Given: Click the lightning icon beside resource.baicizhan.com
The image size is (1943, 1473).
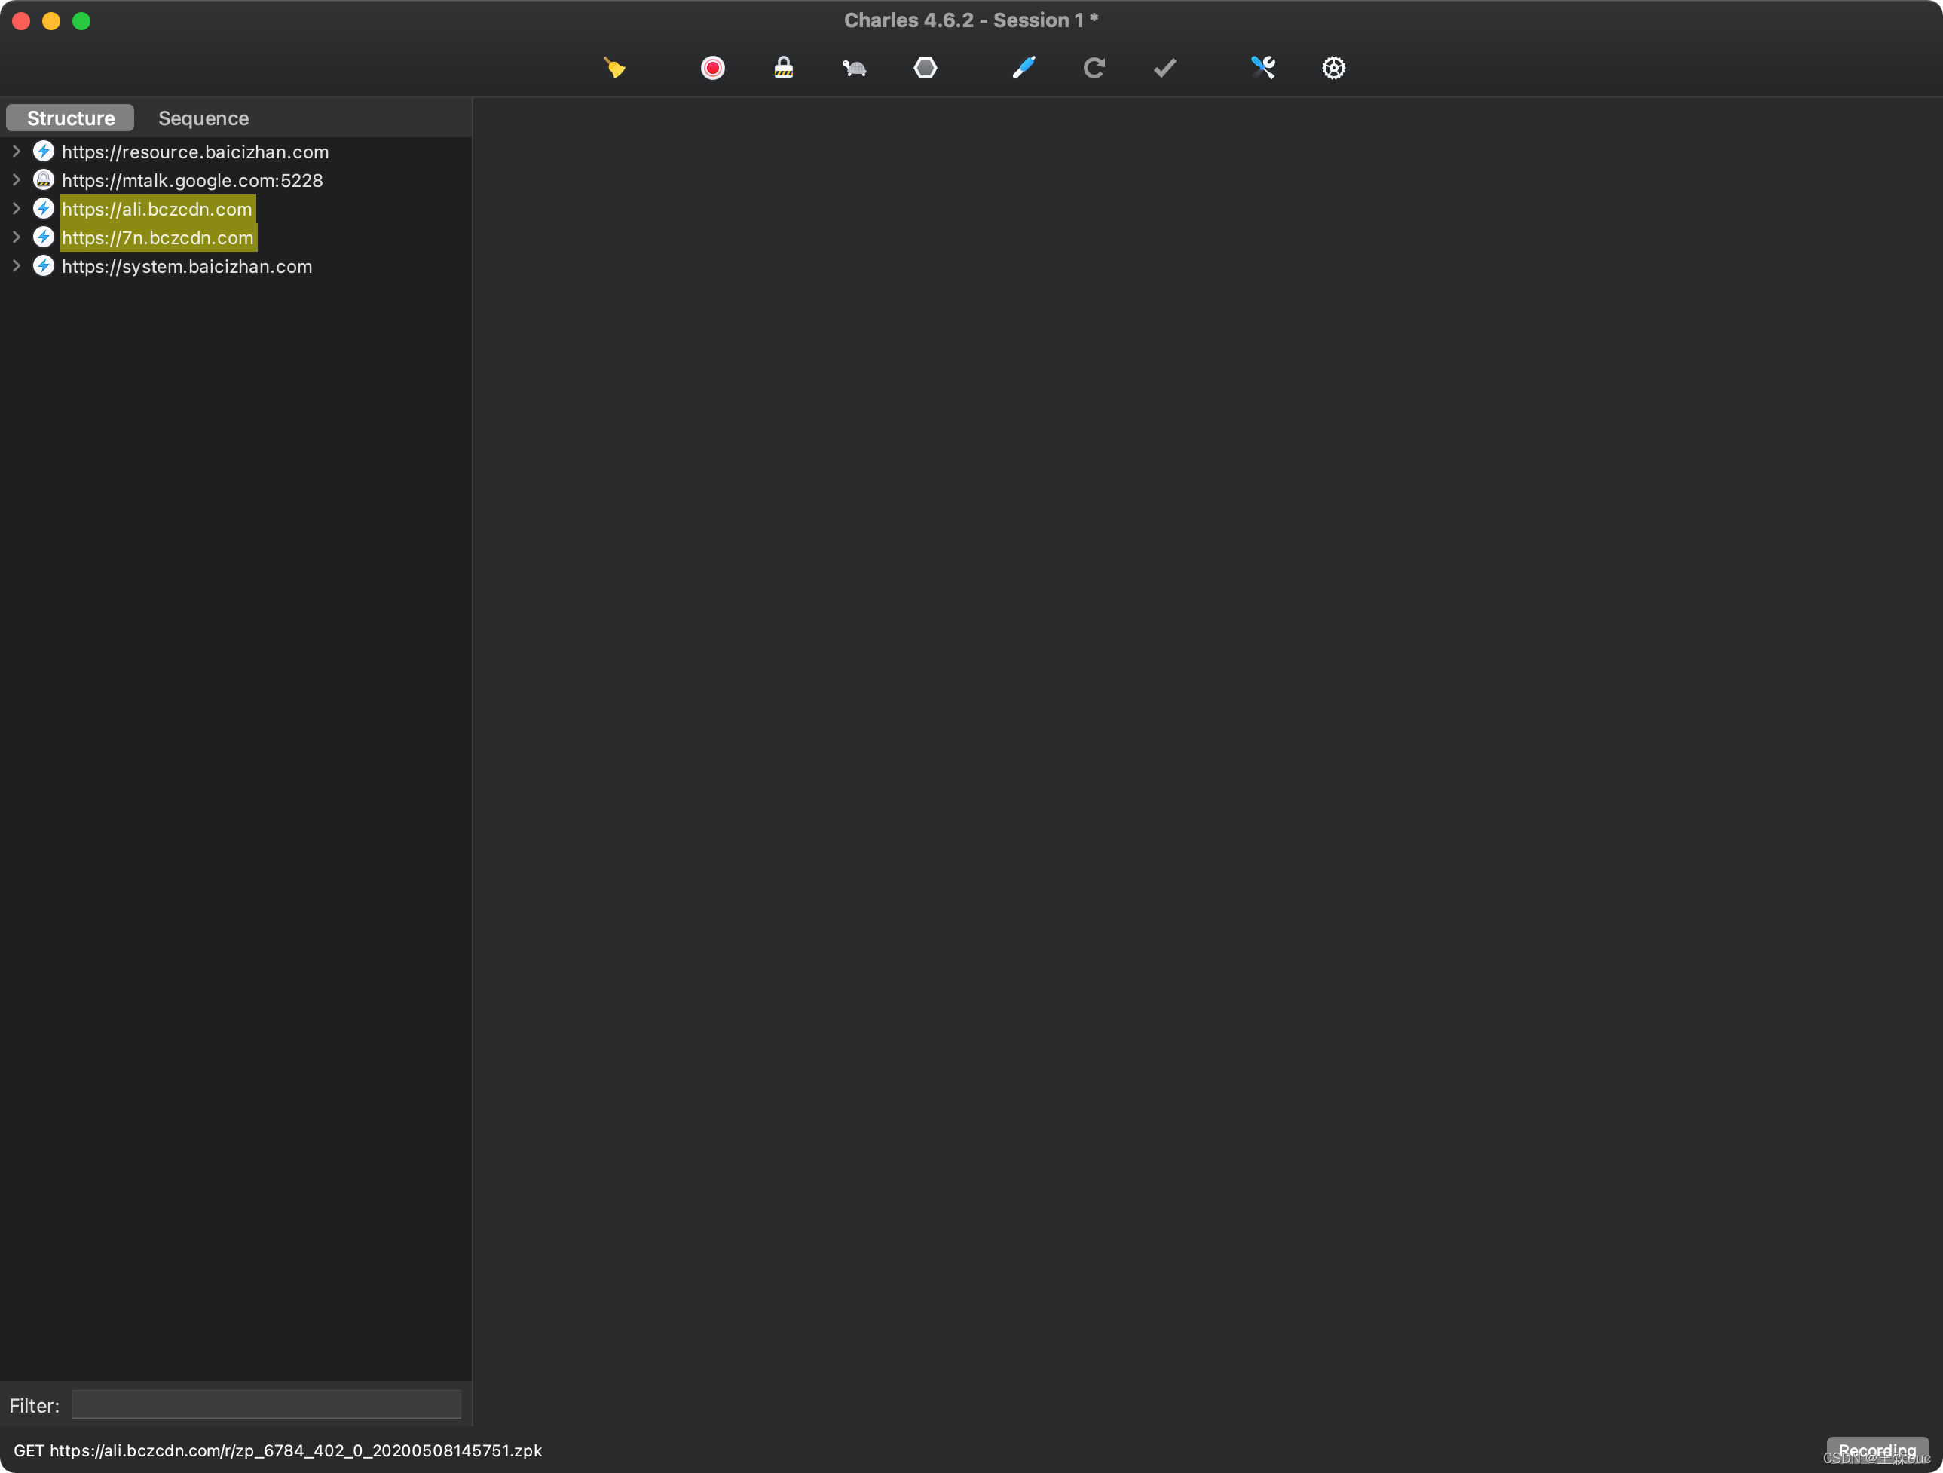Looking at the screenshot, I should pyautogui.click(x=43, y=151).
